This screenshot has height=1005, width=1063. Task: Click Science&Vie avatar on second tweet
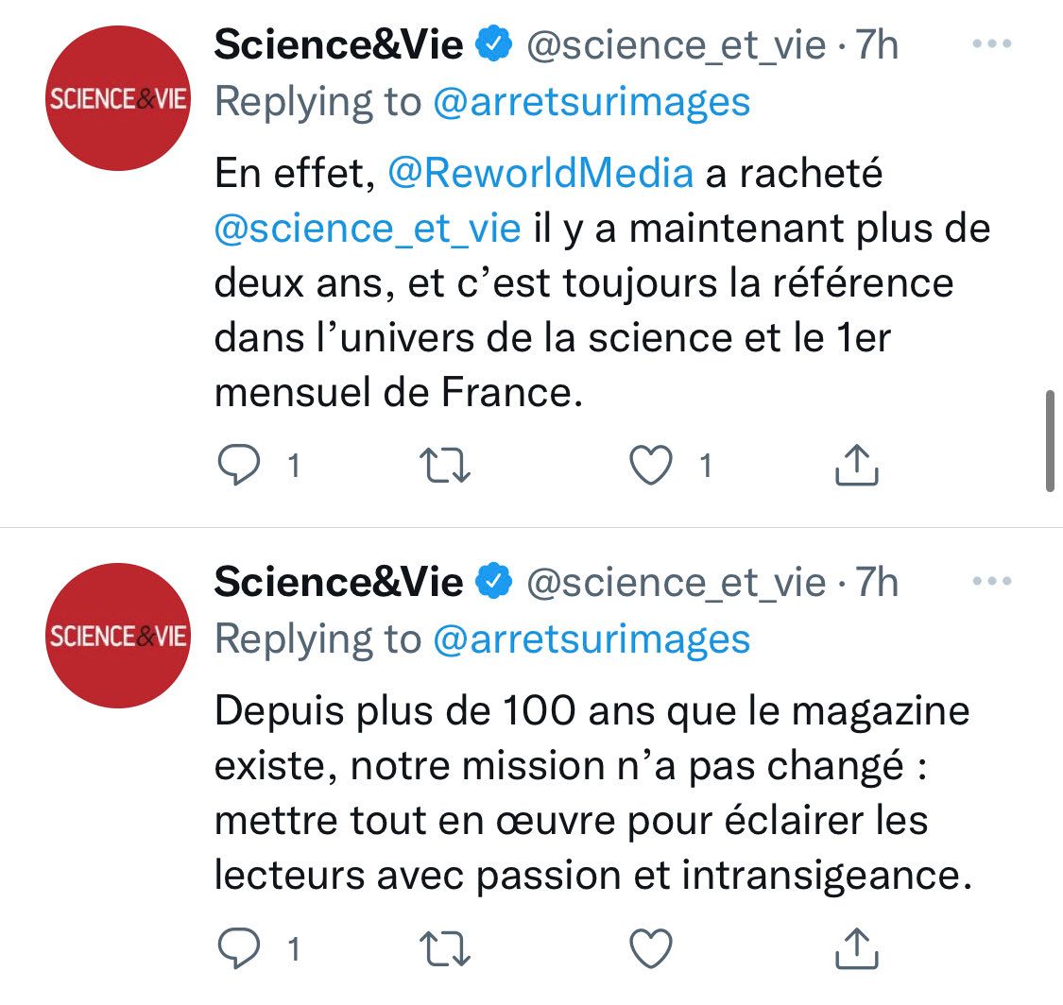pyautogui.click(x=119, y=636)
